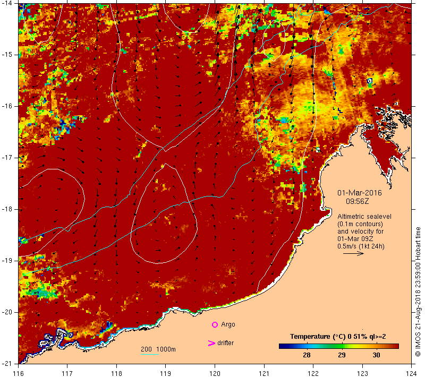Click the 'Temperature (°C) 0 51% ql>=2' title
The height and width of the screenshot is (377, 425).
(x=338, y=336)
